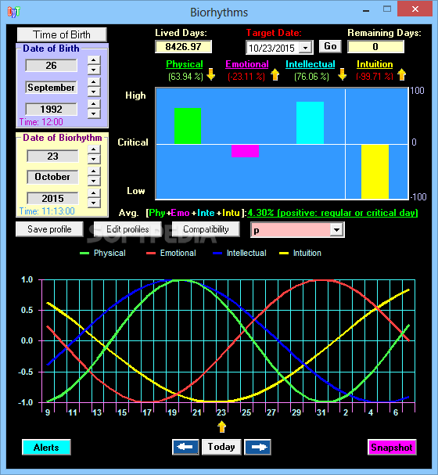Minimize the Biorhythms window
438x475 pixels.
click(x=366, y=10)
